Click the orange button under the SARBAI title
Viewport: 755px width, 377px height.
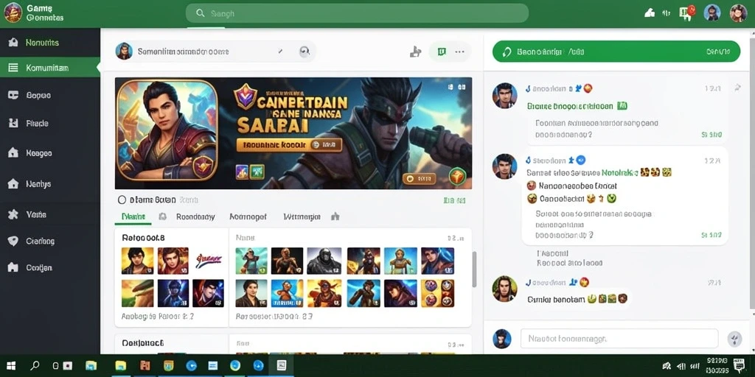point(289,144)
